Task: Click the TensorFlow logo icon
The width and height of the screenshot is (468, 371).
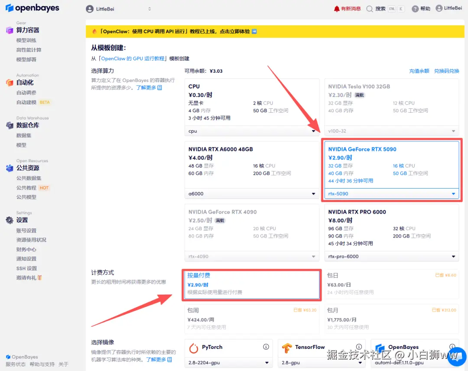Action: point(287,348)
